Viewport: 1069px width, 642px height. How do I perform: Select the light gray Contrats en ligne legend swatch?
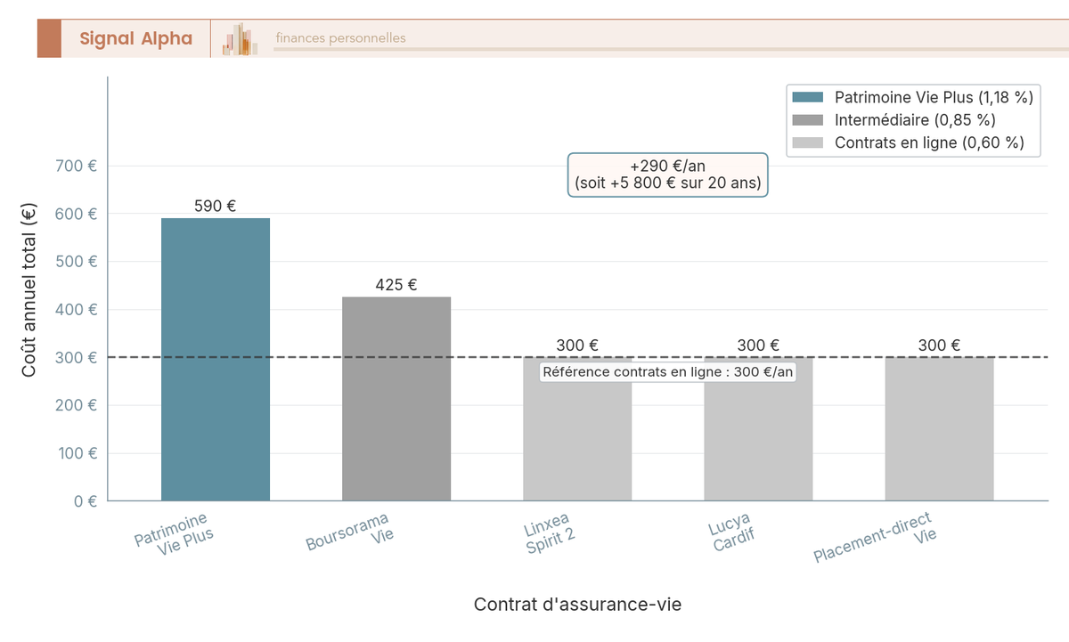click(808, 142)
